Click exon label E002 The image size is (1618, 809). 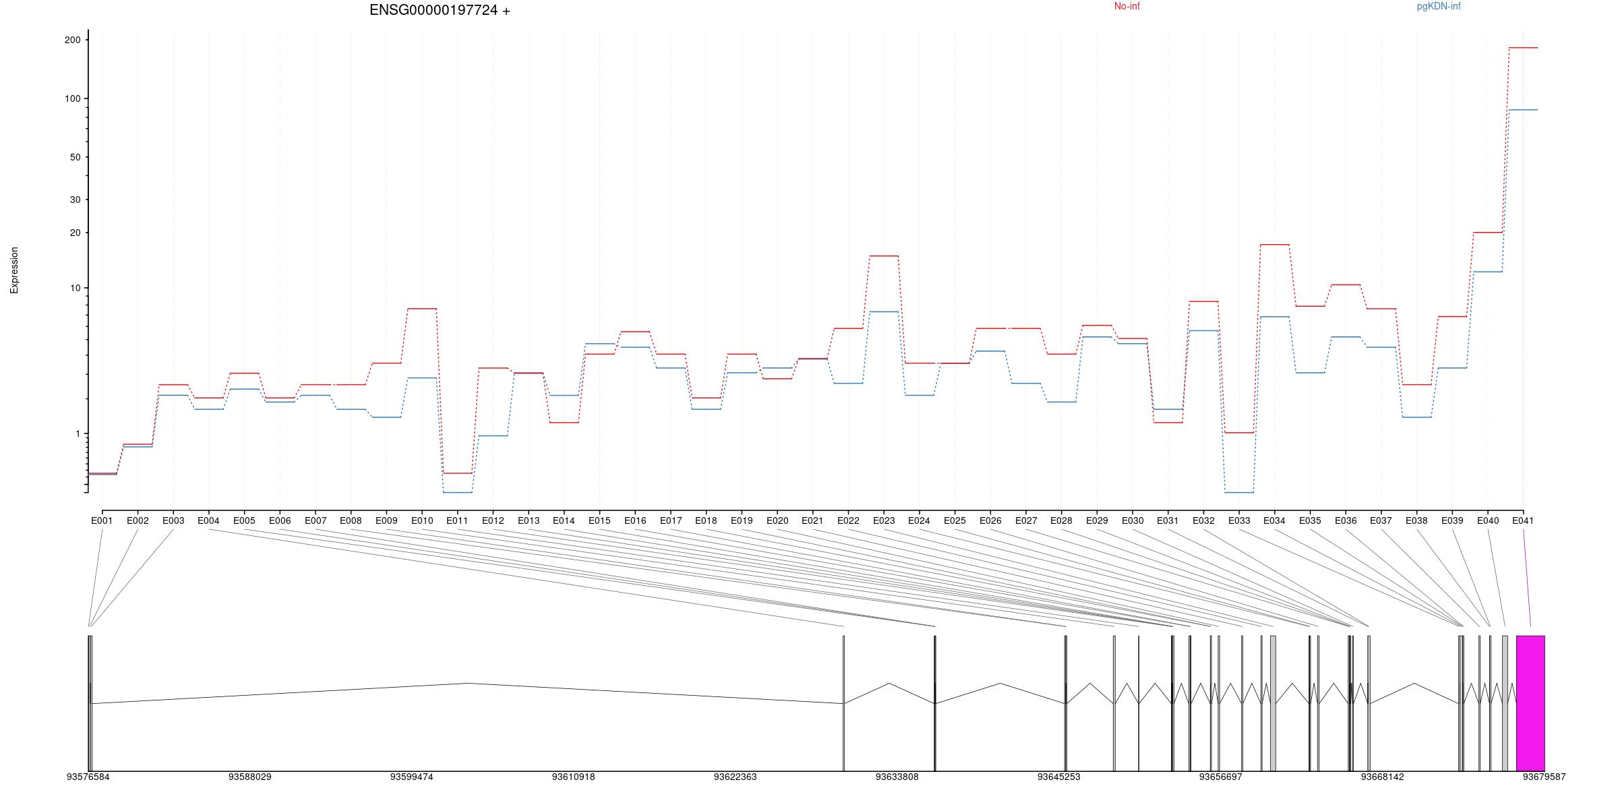(x=138, y=520)
